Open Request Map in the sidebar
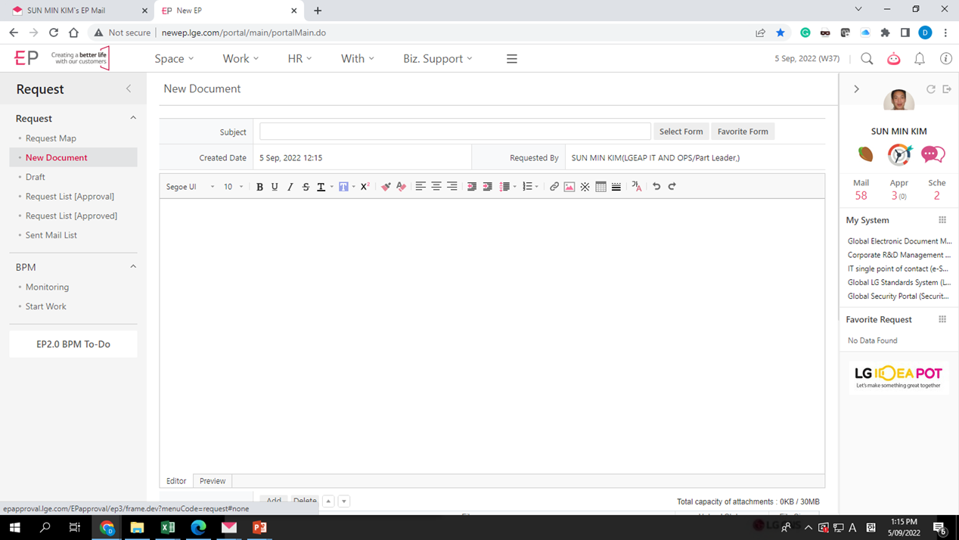 tap(51, 138)
